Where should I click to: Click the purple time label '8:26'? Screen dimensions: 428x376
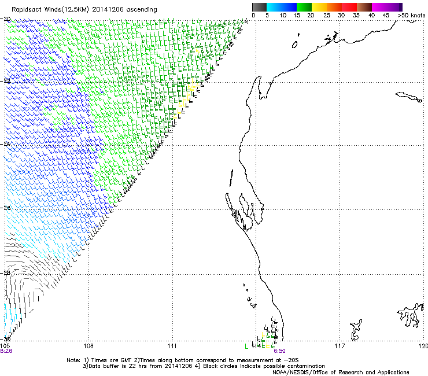coord(6,351)
